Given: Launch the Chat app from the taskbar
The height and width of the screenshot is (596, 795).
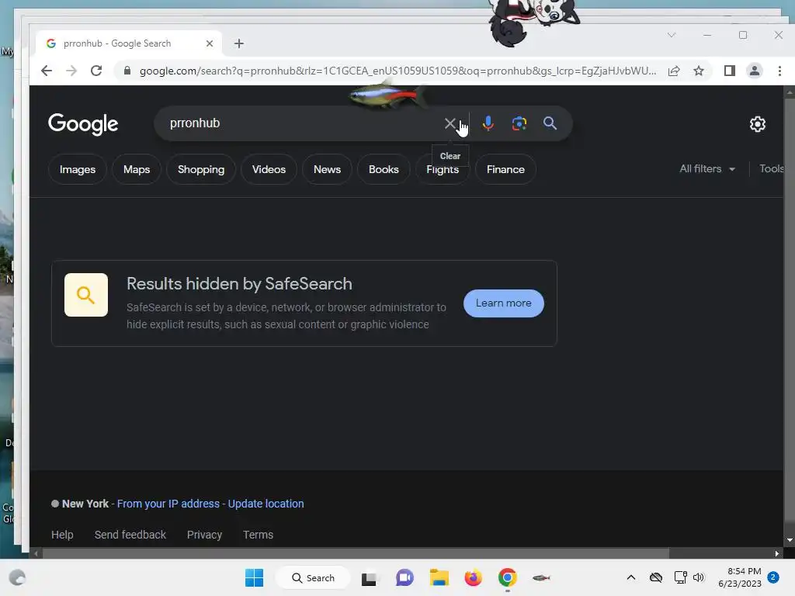Looking at the screenshot, I should [404, 577].
